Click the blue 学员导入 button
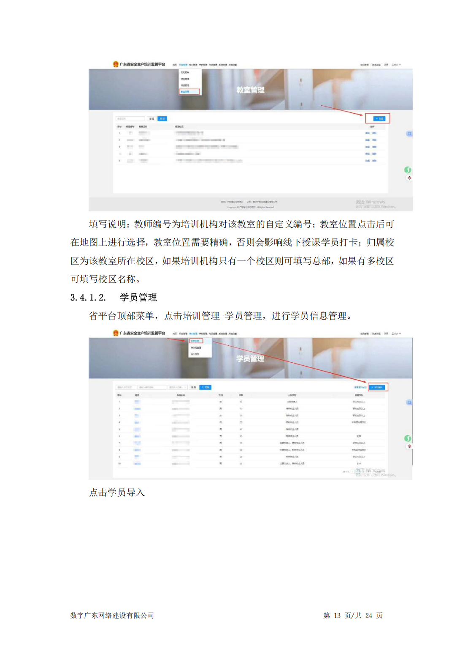 (x=377, y=387)
